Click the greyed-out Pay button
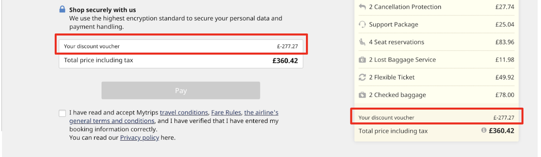 click(181, 90)
